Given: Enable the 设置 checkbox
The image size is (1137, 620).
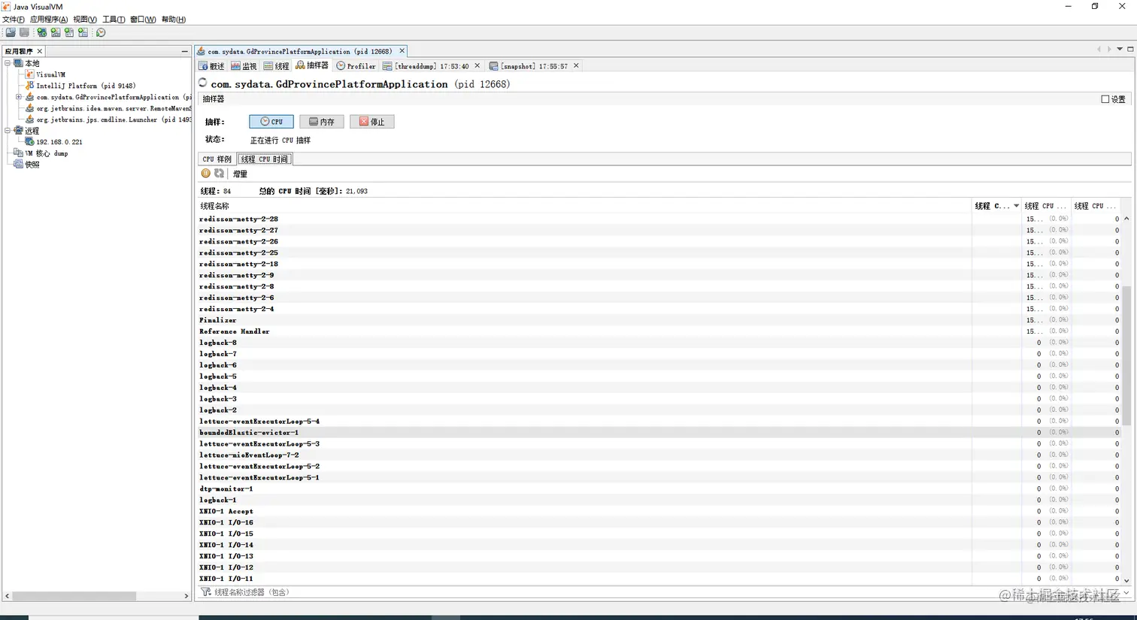Looking at the screenshot, I should pos(1105,99).
